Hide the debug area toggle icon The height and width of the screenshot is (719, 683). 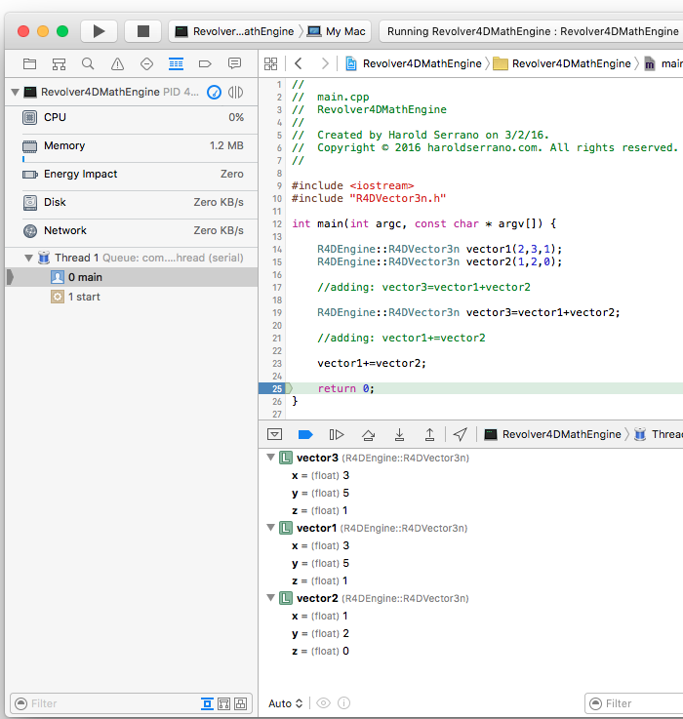coord(275,434)
